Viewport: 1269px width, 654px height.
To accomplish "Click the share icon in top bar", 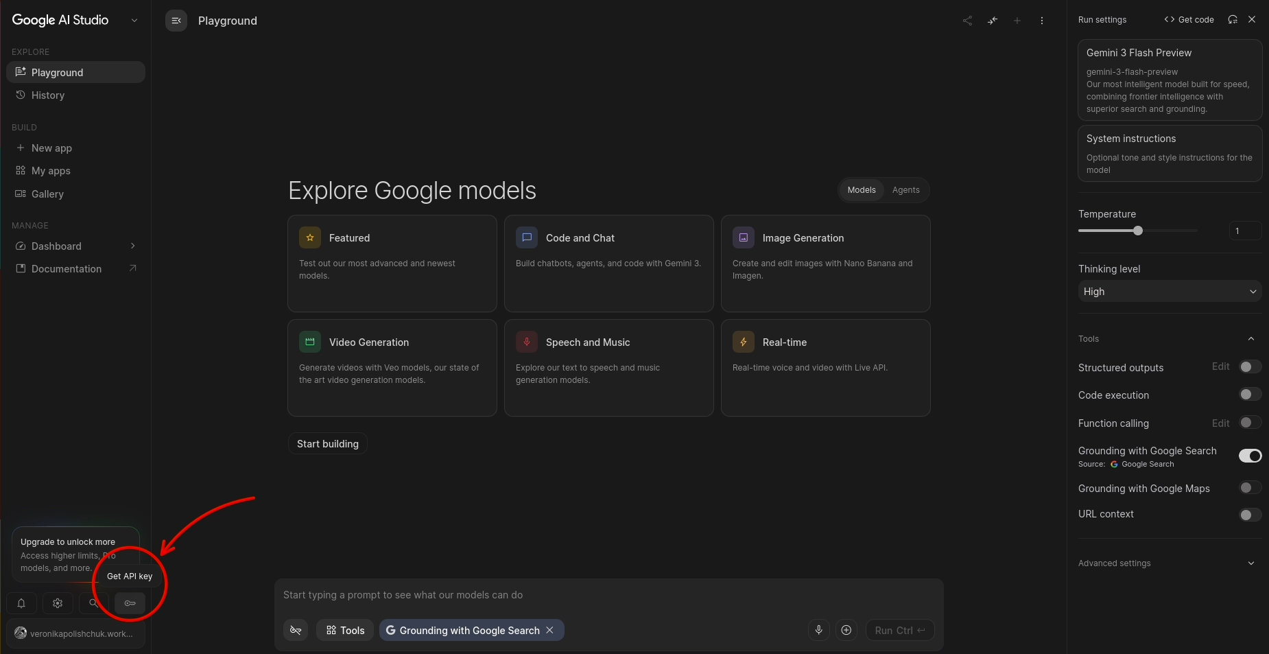I will (x=967, y=21).
